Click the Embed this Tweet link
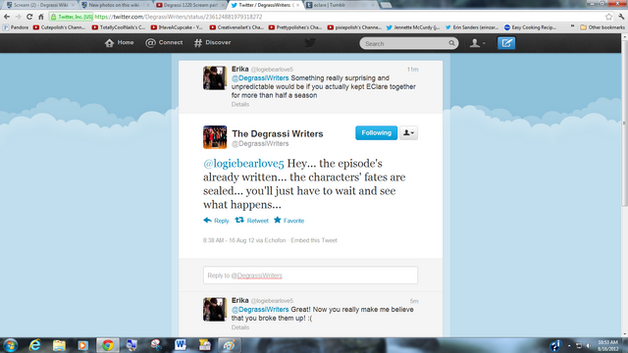The width and height of the screenshot is (628, 353). point(314,240)
